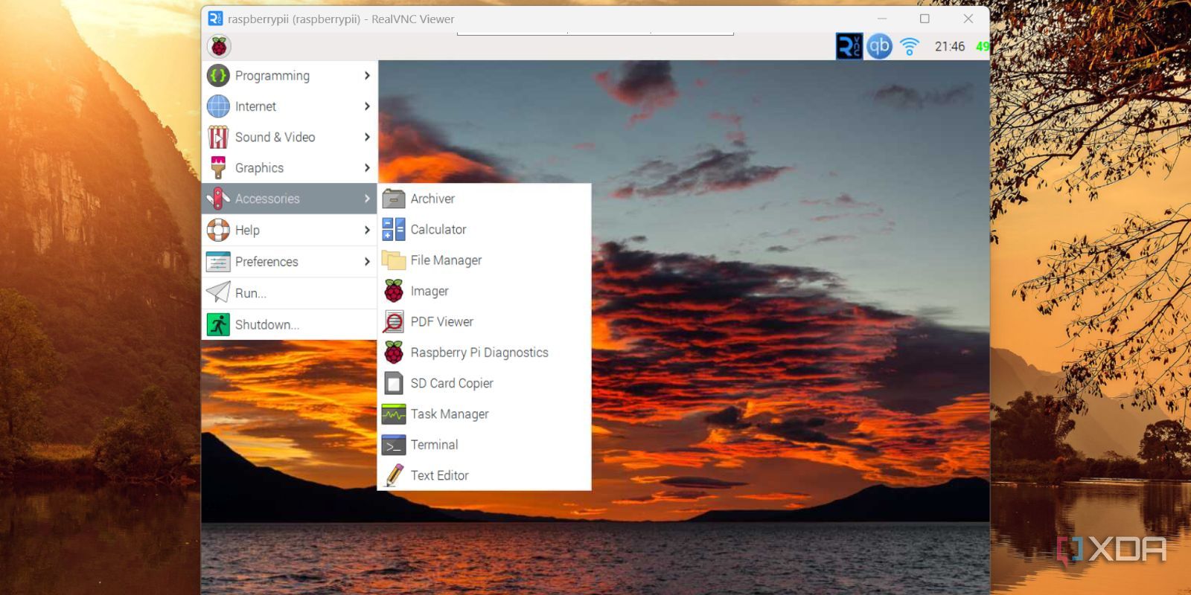Click the RealVNC Viewer title bar icon
Screen dimensions: 1191x595
coord(215,19)
